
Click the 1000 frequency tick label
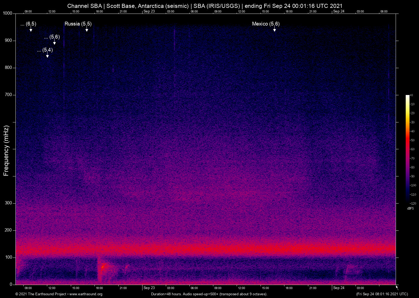point(7,13)
